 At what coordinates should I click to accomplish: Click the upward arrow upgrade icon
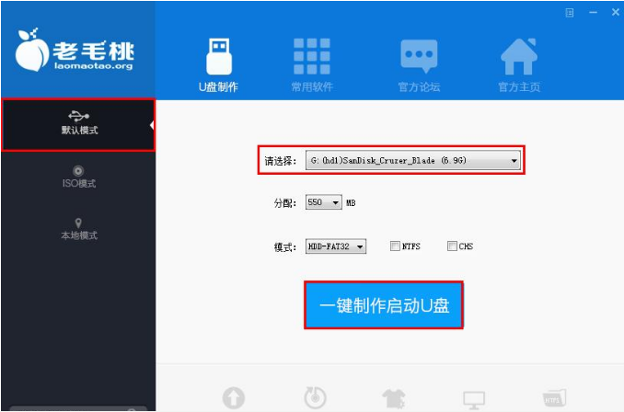coord(234,397)
